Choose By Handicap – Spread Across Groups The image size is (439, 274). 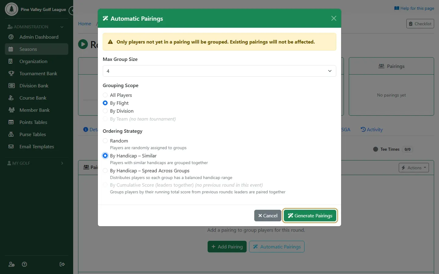(x=105, y=170)
